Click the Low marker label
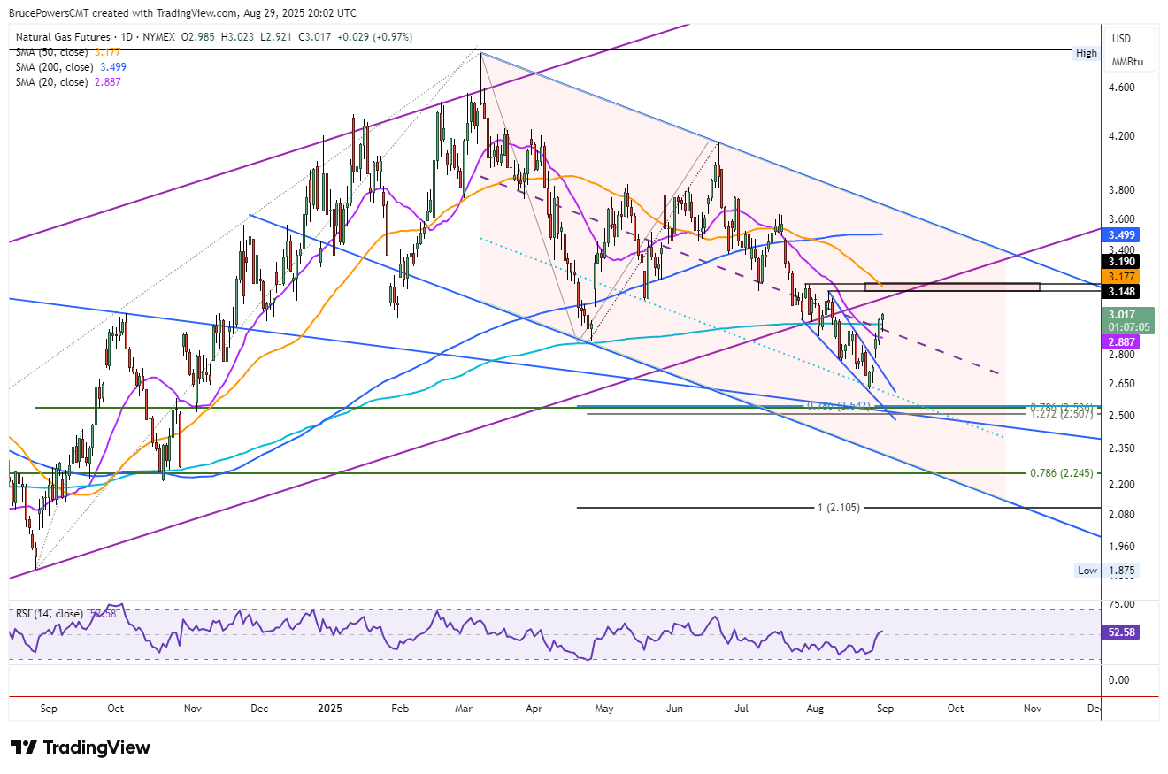 (1087, 570)
